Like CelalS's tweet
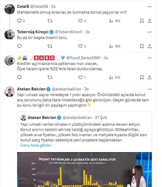The height and width of the screenshot is (187, 162). 80,21
